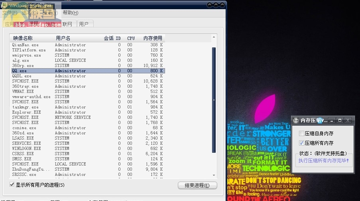Click the scrollbar down arrow

214,175
